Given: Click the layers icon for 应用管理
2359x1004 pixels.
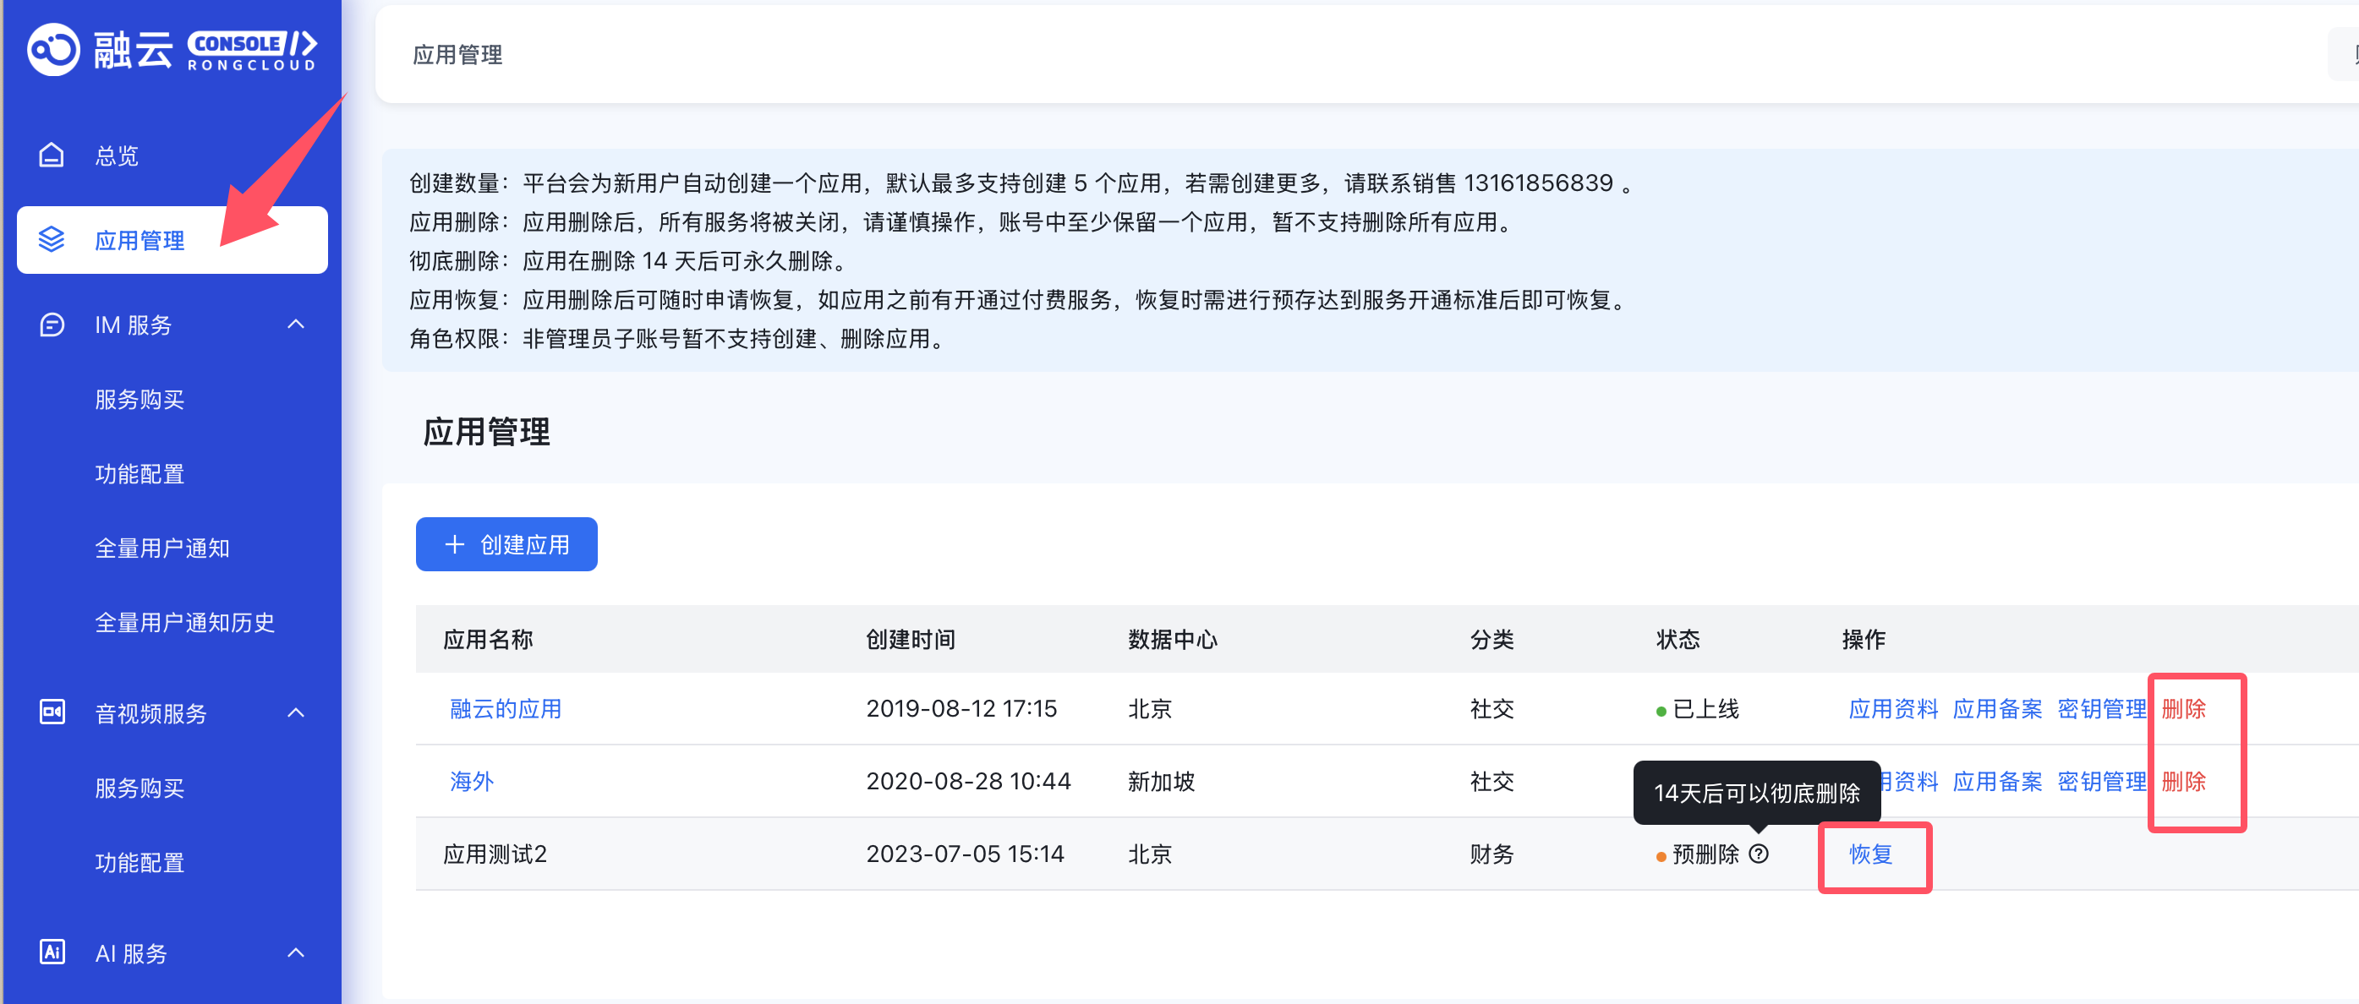Looking at the screenshot, I should click(52, 240).
